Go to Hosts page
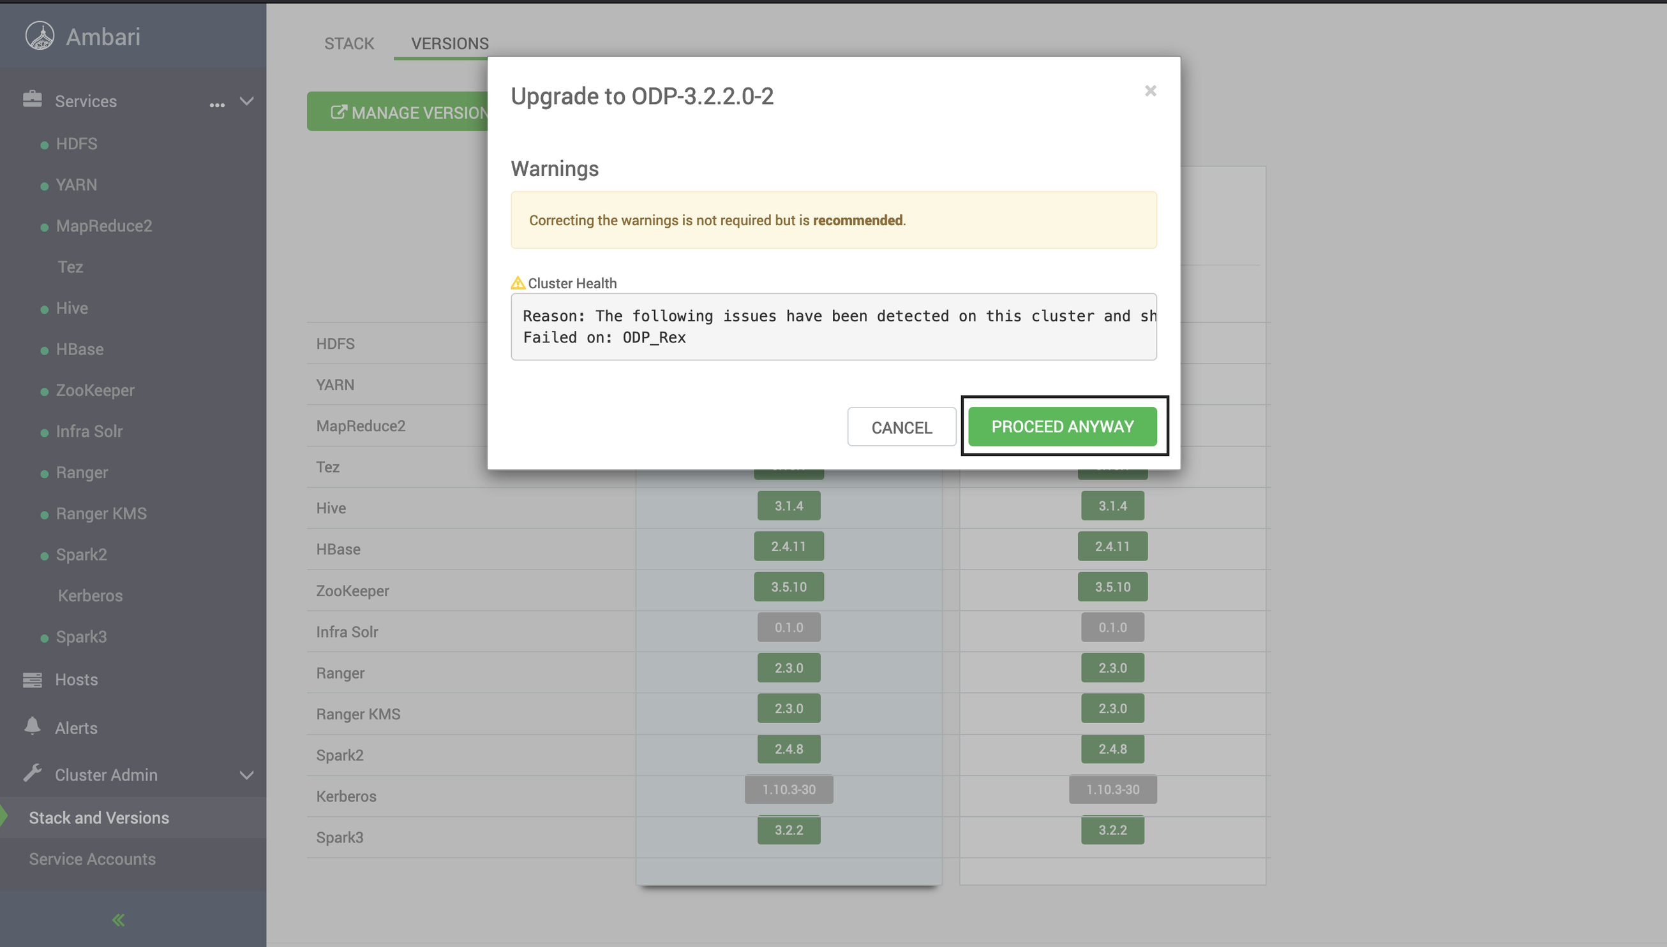This screenshot has height=947, width=1667. (x=76, y=680)
